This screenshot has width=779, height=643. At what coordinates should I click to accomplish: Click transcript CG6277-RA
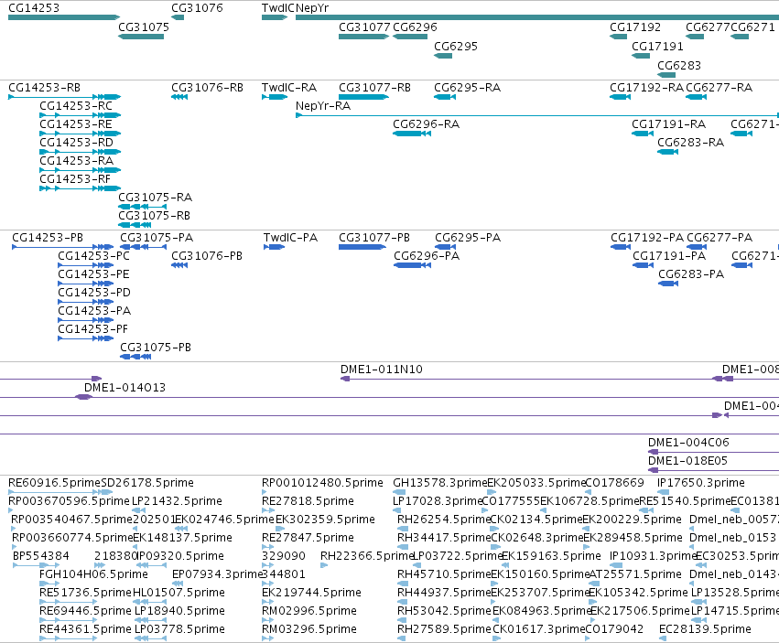pos(696,97)
